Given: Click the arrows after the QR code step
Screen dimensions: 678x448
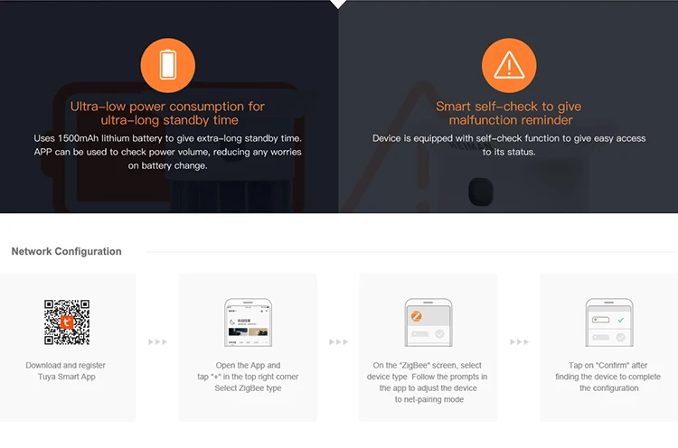Looking at the screenshot, I should pyautogui.click(x=157, y=341).
